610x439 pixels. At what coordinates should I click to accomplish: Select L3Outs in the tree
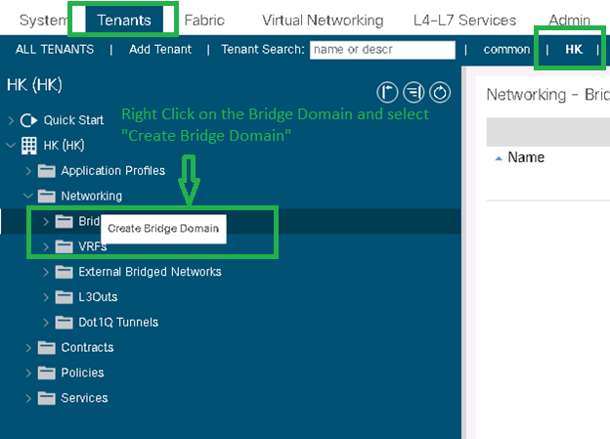(98, 297)
